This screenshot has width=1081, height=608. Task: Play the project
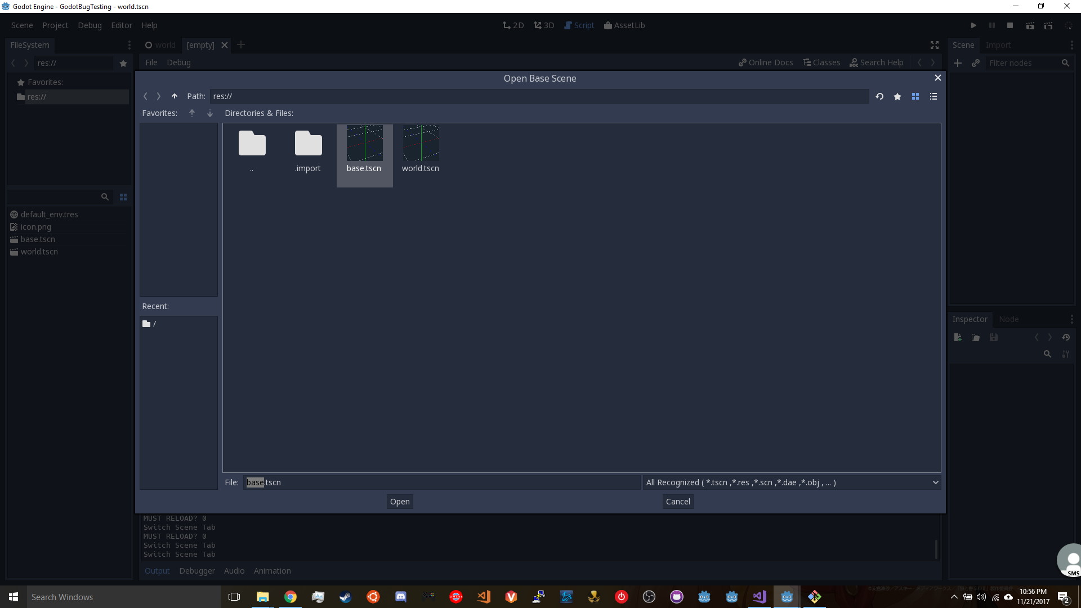coord(973,25)
